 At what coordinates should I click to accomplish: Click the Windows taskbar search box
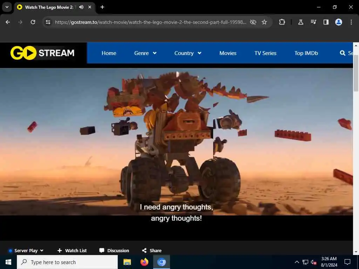pos(67,262)
